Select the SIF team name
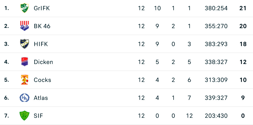This screenshot has height=125, width=253. (38, 116)
